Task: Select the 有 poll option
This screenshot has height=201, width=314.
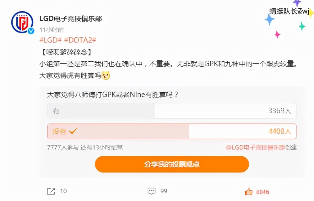Action: [172, 111]
